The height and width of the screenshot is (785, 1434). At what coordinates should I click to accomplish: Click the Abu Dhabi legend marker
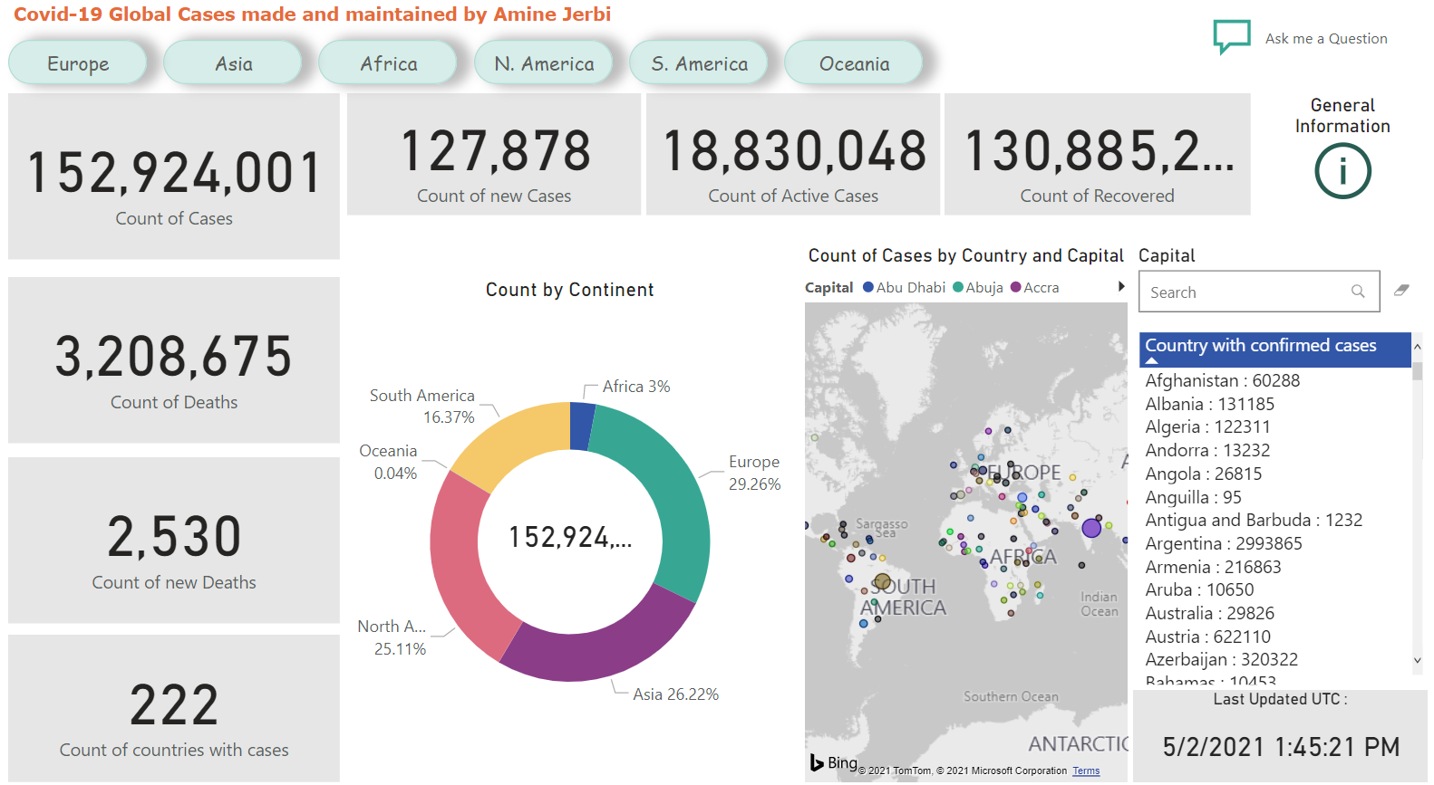(868, 288)
